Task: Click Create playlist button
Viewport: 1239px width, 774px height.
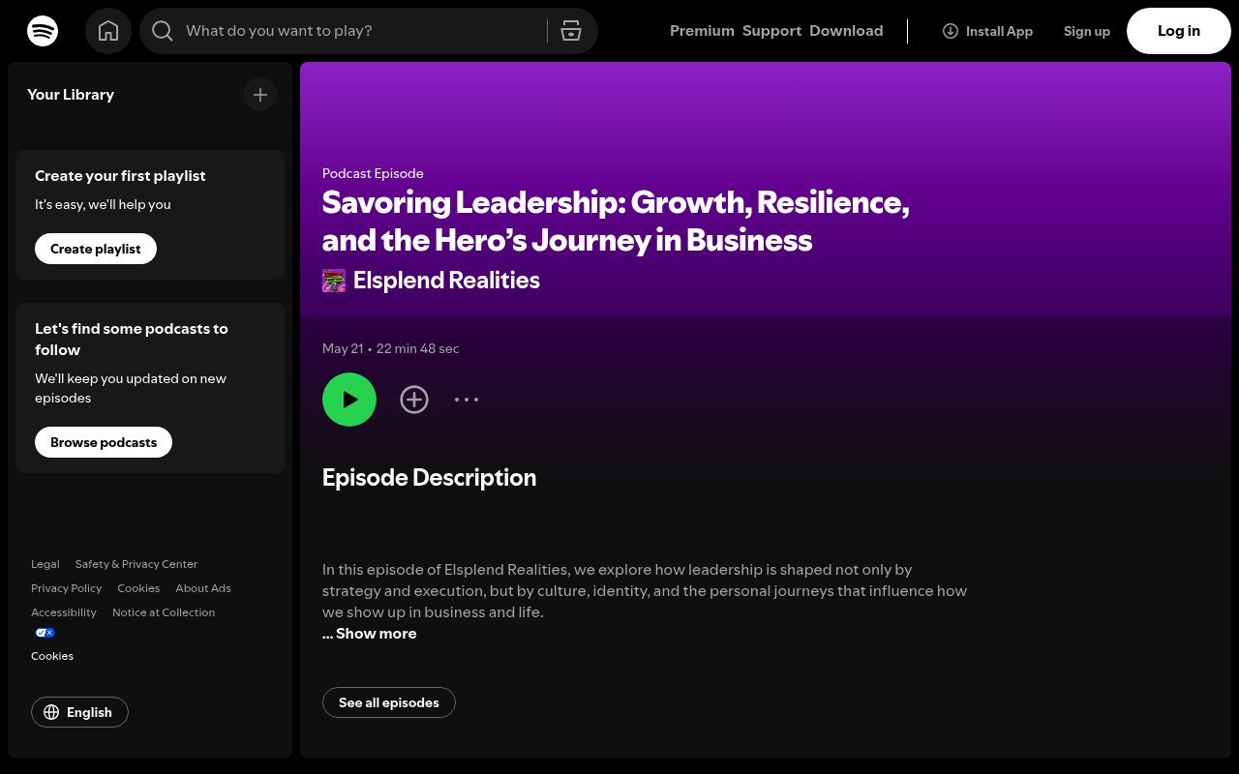Action: tap(96, 249)
